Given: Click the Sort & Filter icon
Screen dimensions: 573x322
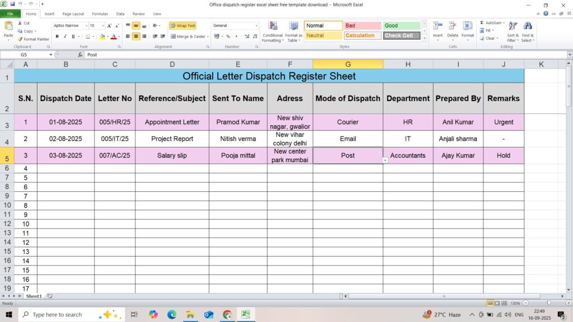Looking at the screenshot, I should (x=513, y=26).
